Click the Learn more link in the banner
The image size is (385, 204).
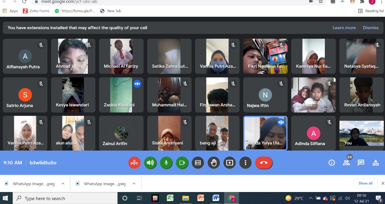pyautogui.click(x=344, y=28)
